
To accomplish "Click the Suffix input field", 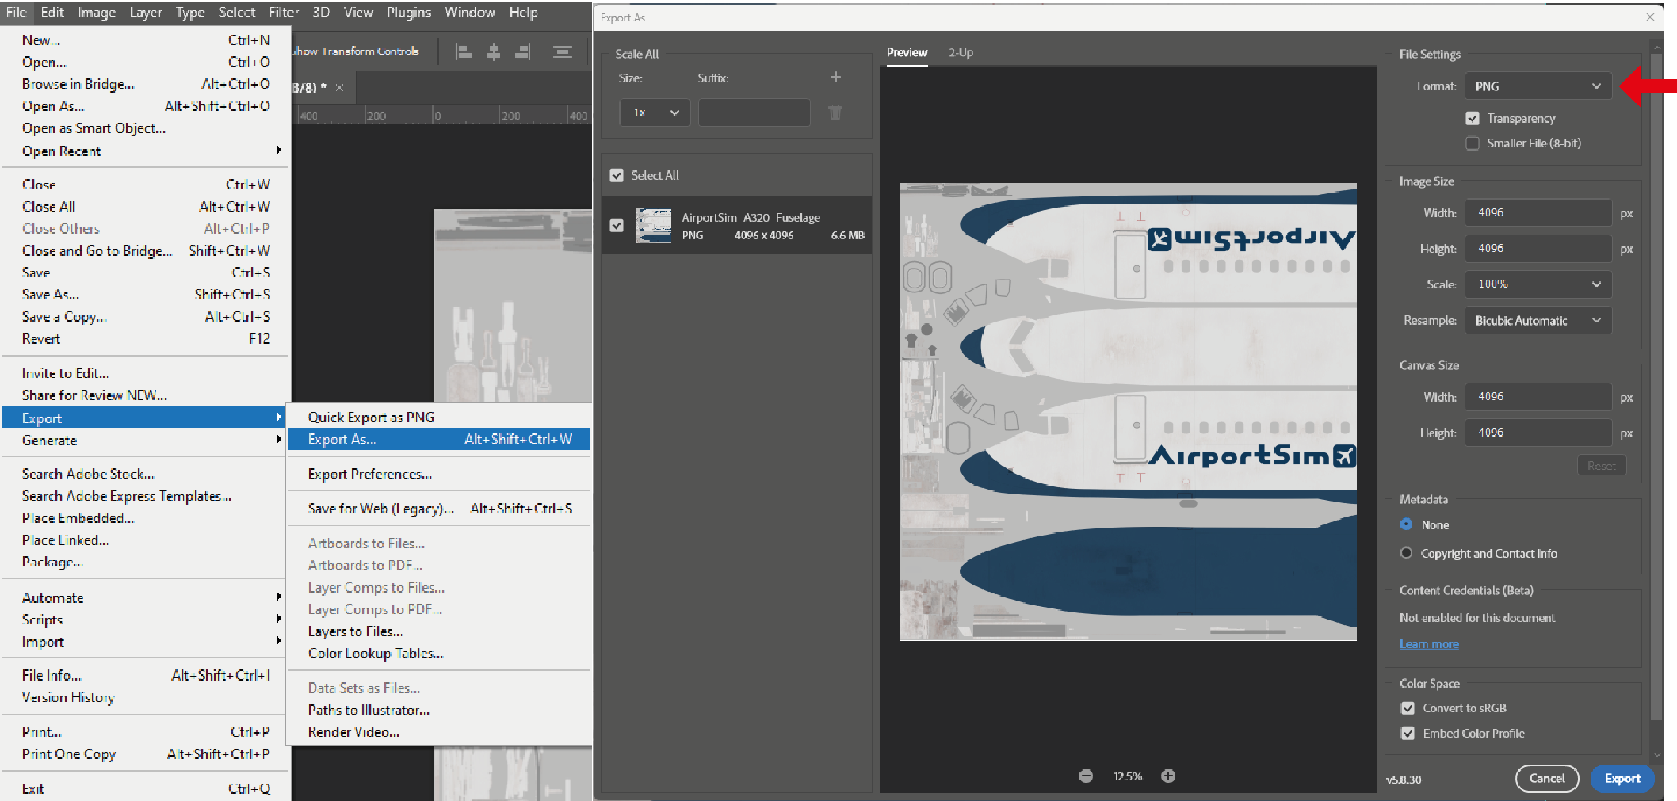I will click(754, 113).
